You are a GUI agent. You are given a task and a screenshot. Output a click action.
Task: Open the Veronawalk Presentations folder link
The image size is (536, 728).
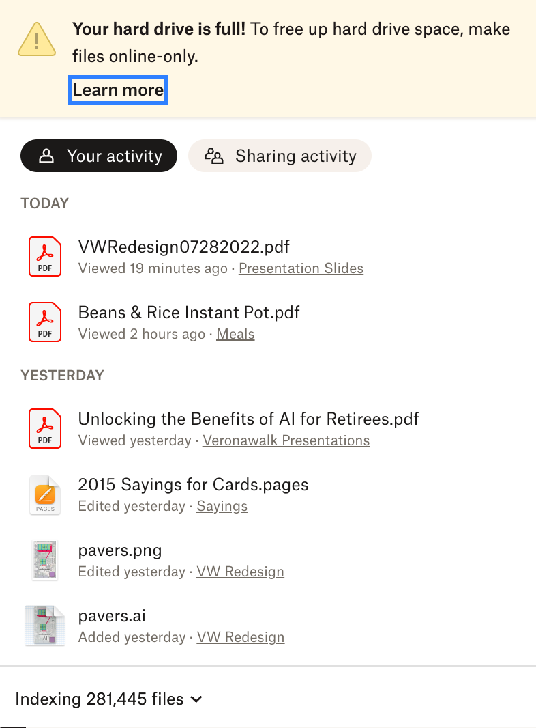(286, 441)
